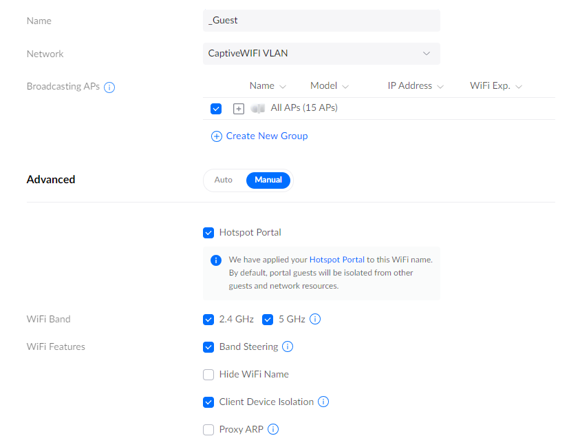
Task: Click the Band Steering info icon
Action: (288, 347)
